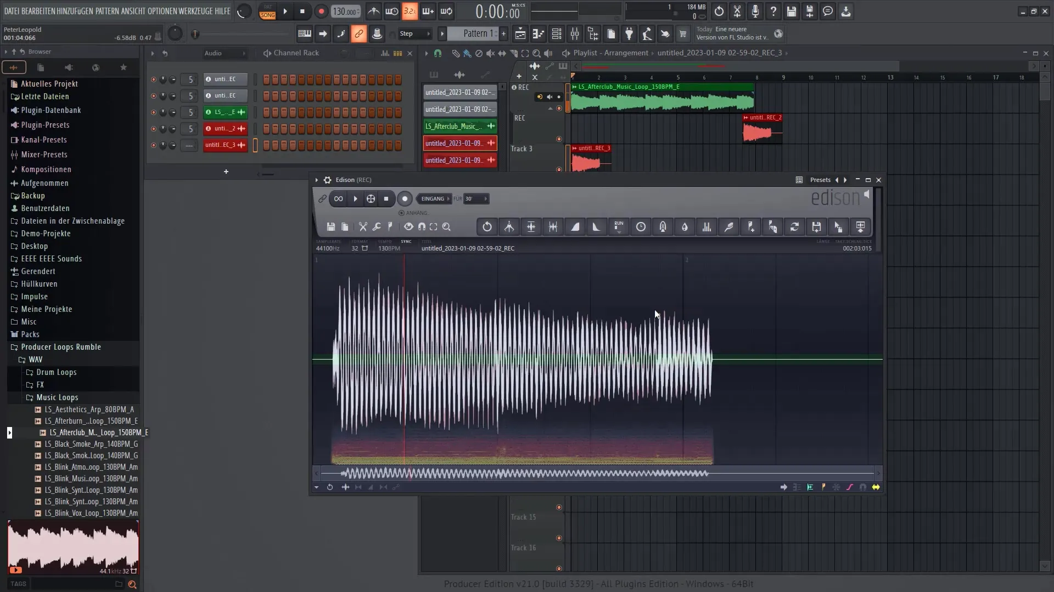1054x592 pixels.
Task: Click the metronome icon in top toolbar
Action: (x=374, y=12)
